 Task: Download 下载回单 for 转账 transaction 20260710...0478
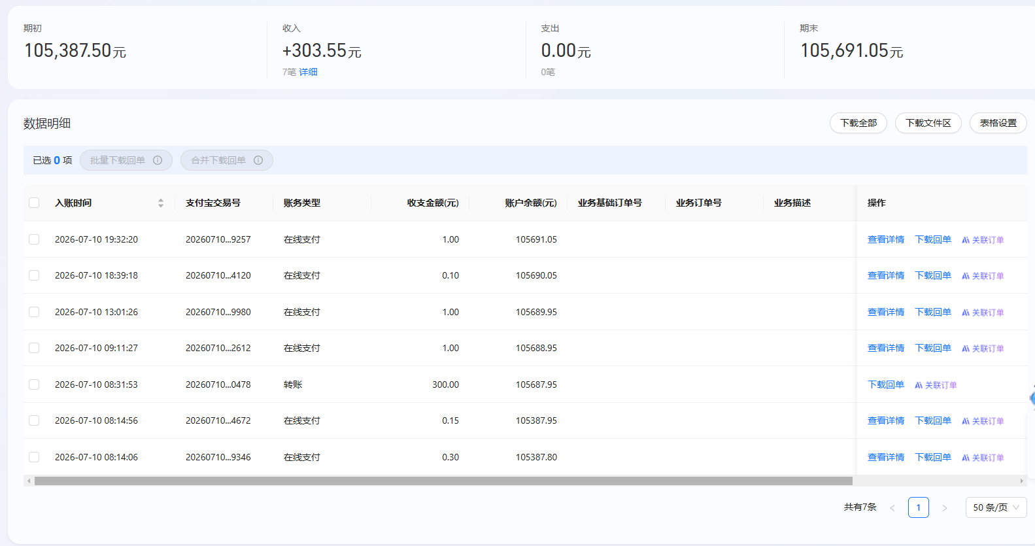[x=886, y=384]
